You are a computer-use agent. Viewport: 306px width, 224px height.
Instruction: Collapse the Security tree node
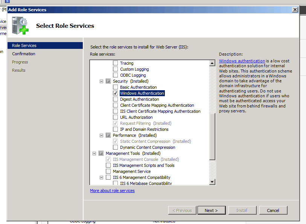click(x=101, y=81)
